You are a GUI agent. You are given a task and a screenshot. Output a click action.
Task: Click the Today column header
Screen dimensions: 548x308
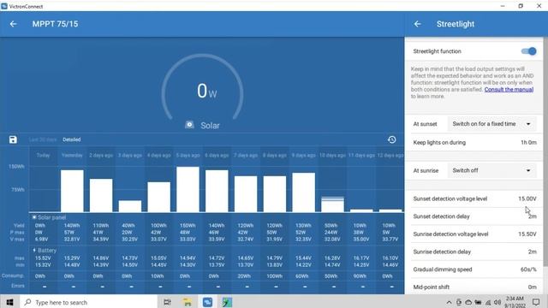(x=44, y=155)
